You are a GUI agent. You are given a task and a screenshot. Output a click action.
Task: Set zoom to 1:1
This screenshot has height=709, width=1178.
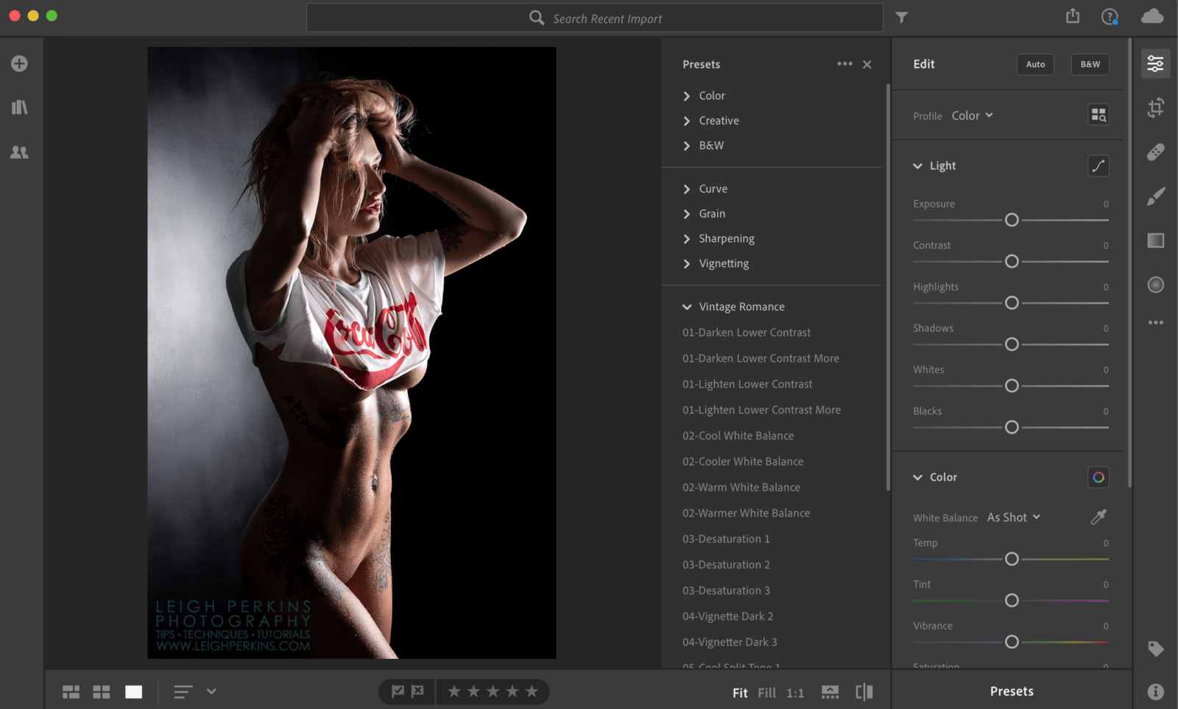[795, 693]
